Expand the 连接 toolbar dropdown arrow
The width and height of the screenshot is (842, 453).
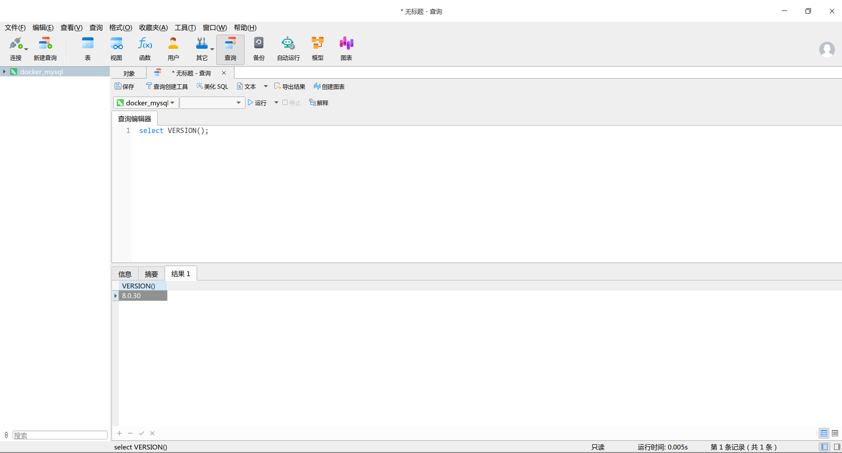point(26,49)
